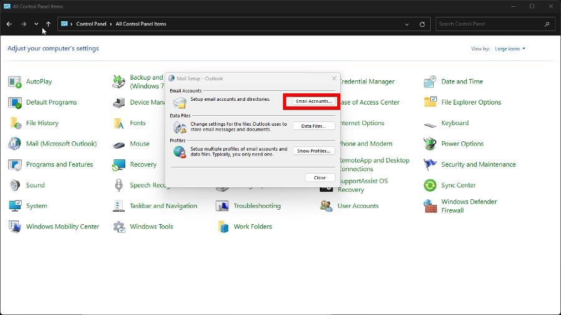This screenshot has width=561, height=315.
Task: Open the AutoPlay icon
Action: 15,82
